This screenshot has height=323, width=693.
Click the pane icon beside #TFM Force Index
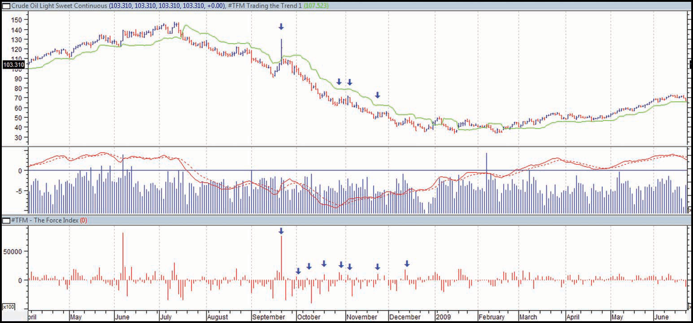(x=6, y=220)
